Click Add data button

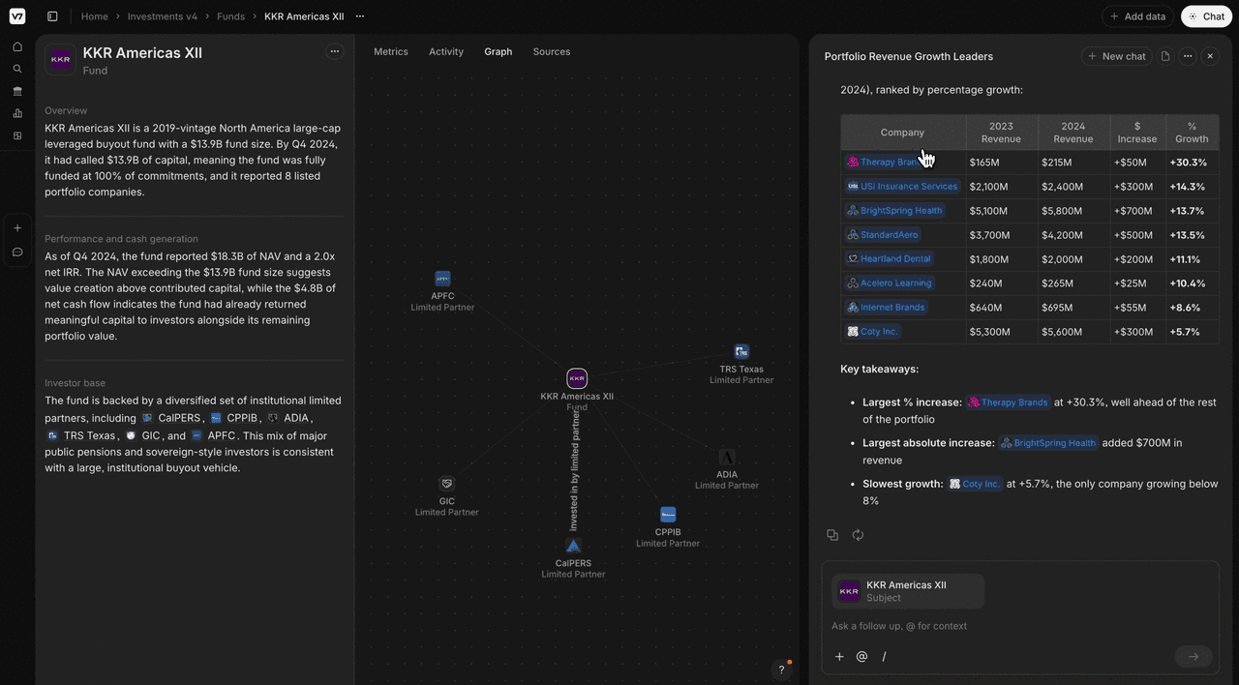click(1137, 16)
